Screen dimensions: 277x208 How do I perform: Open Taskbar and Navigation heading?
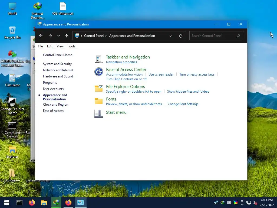128,57
